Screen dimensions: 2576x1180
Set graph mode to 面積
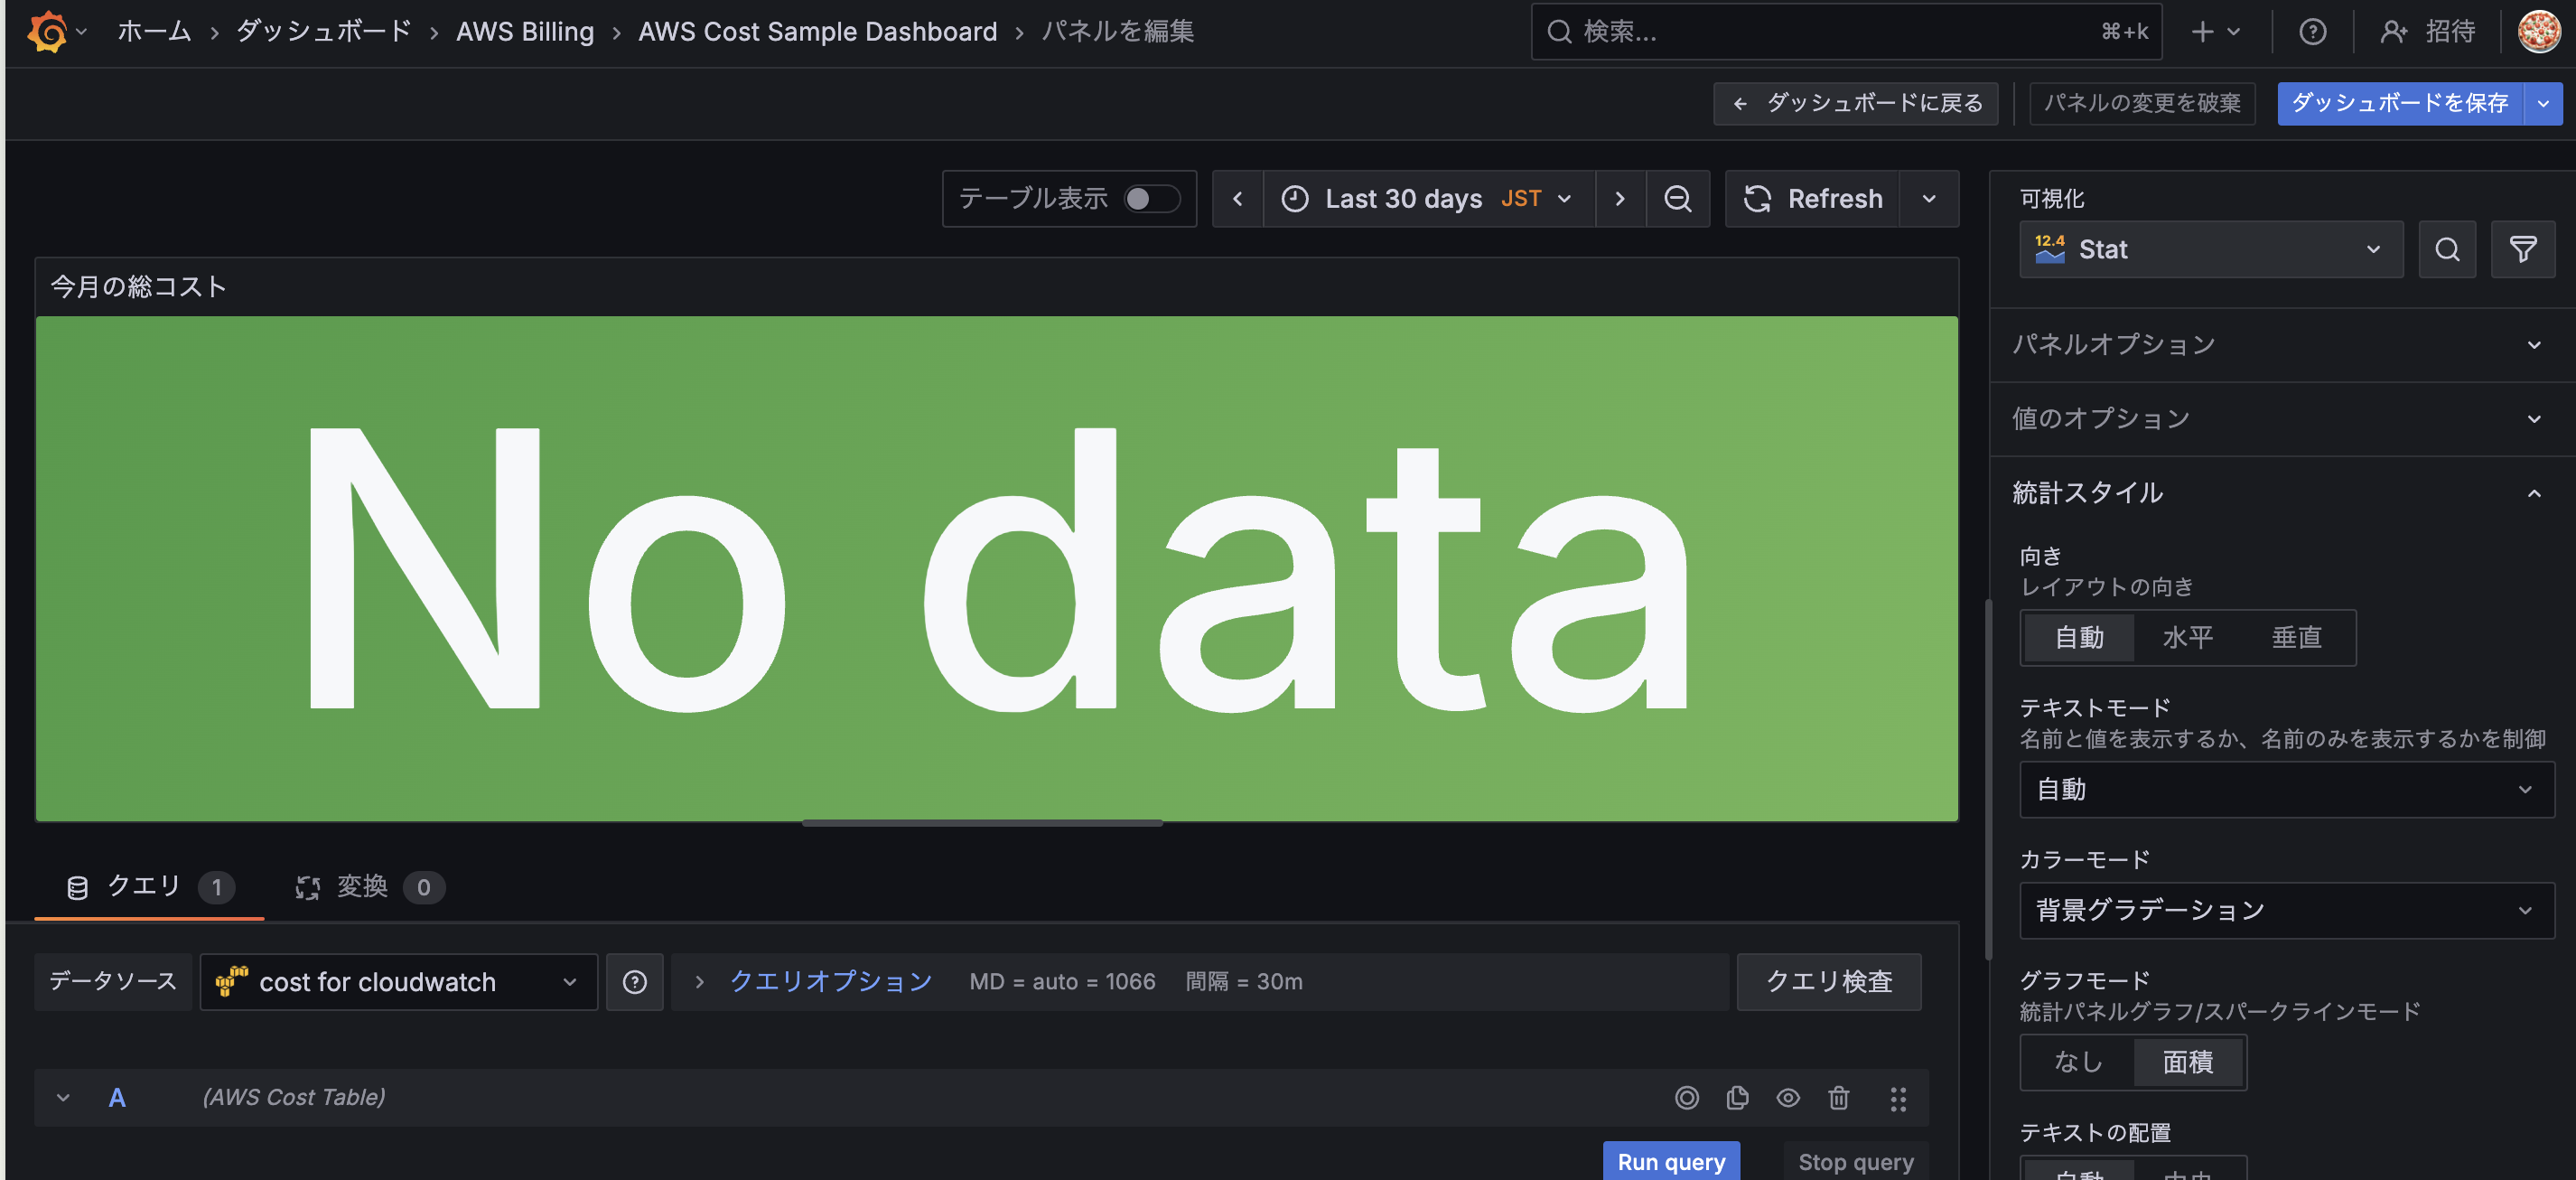point(2187,1062)
